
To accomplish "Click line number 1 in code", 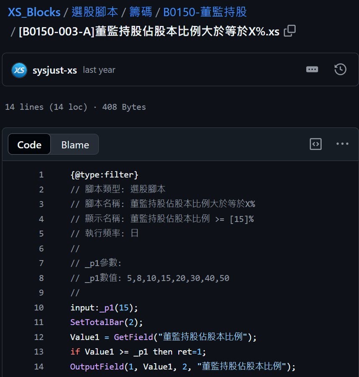I will (x=41, y=175).
